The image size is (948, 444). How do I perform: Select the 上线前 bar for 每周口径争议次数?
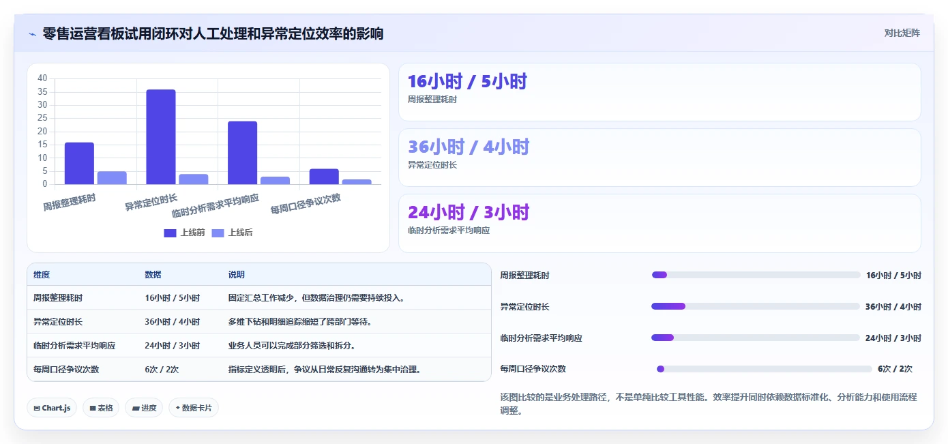(324, 177)
